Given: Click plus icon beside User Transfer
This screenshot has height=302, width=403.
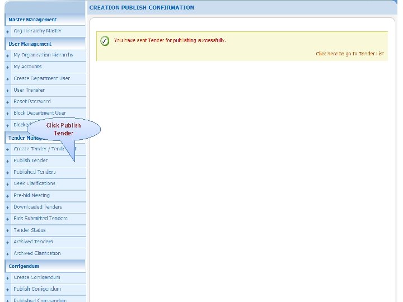Looking at the screenshot, I should tap(8, 91).
